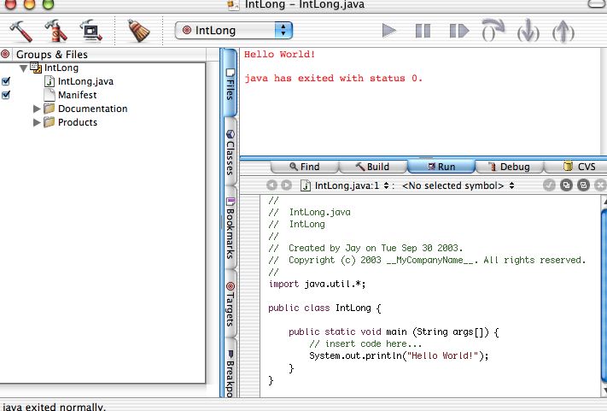
Task: Open the Debug tab
Action: coord(509,167)
